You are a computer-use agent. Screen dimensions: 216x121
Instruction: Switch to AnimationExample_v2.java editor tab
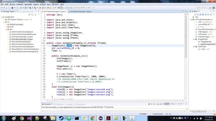(x=81, y=11)
